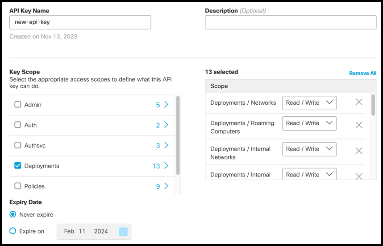Screen dimensions: 383x246
Task: Check the Auth scope checkbox
Action: coord(18,125)
